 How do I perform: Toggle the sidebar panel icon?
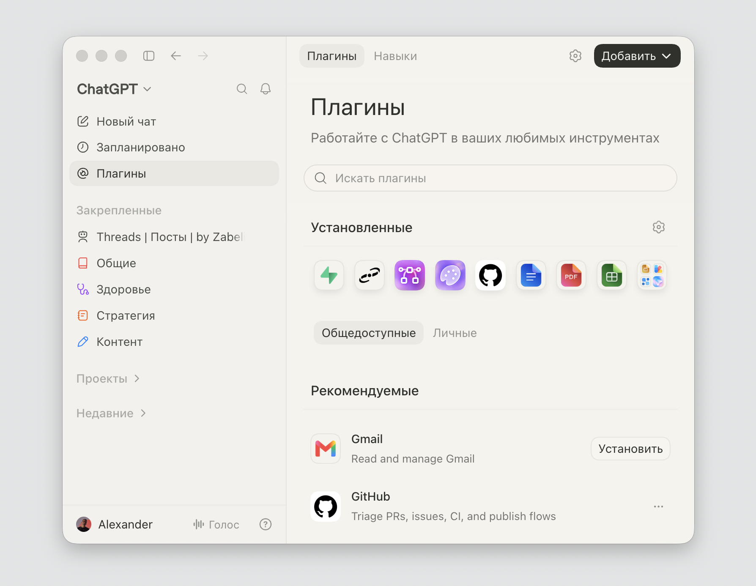tap(149, 56)
